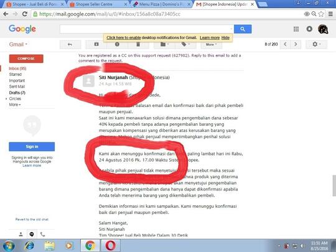Delete the email with the trash icon

tap(138, 44)
